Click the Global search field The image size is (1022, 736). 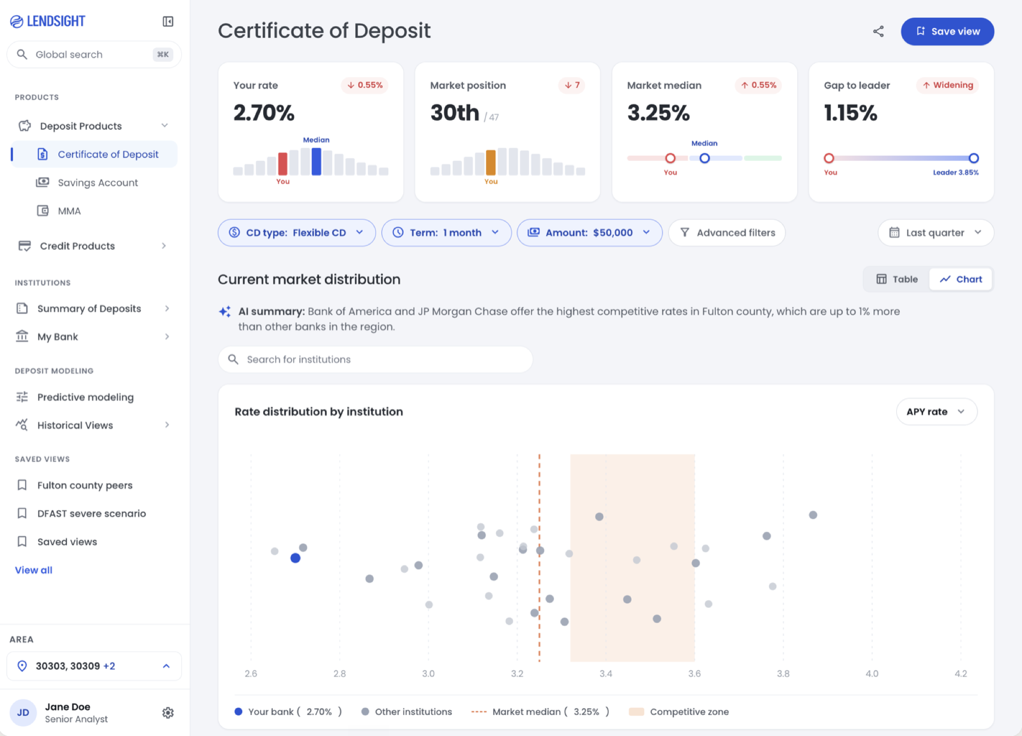point(94,54)
